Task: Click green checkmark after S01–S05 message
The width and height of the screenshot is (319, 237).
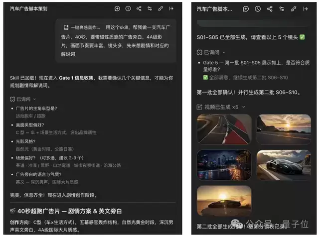Action: coord(302,37)
